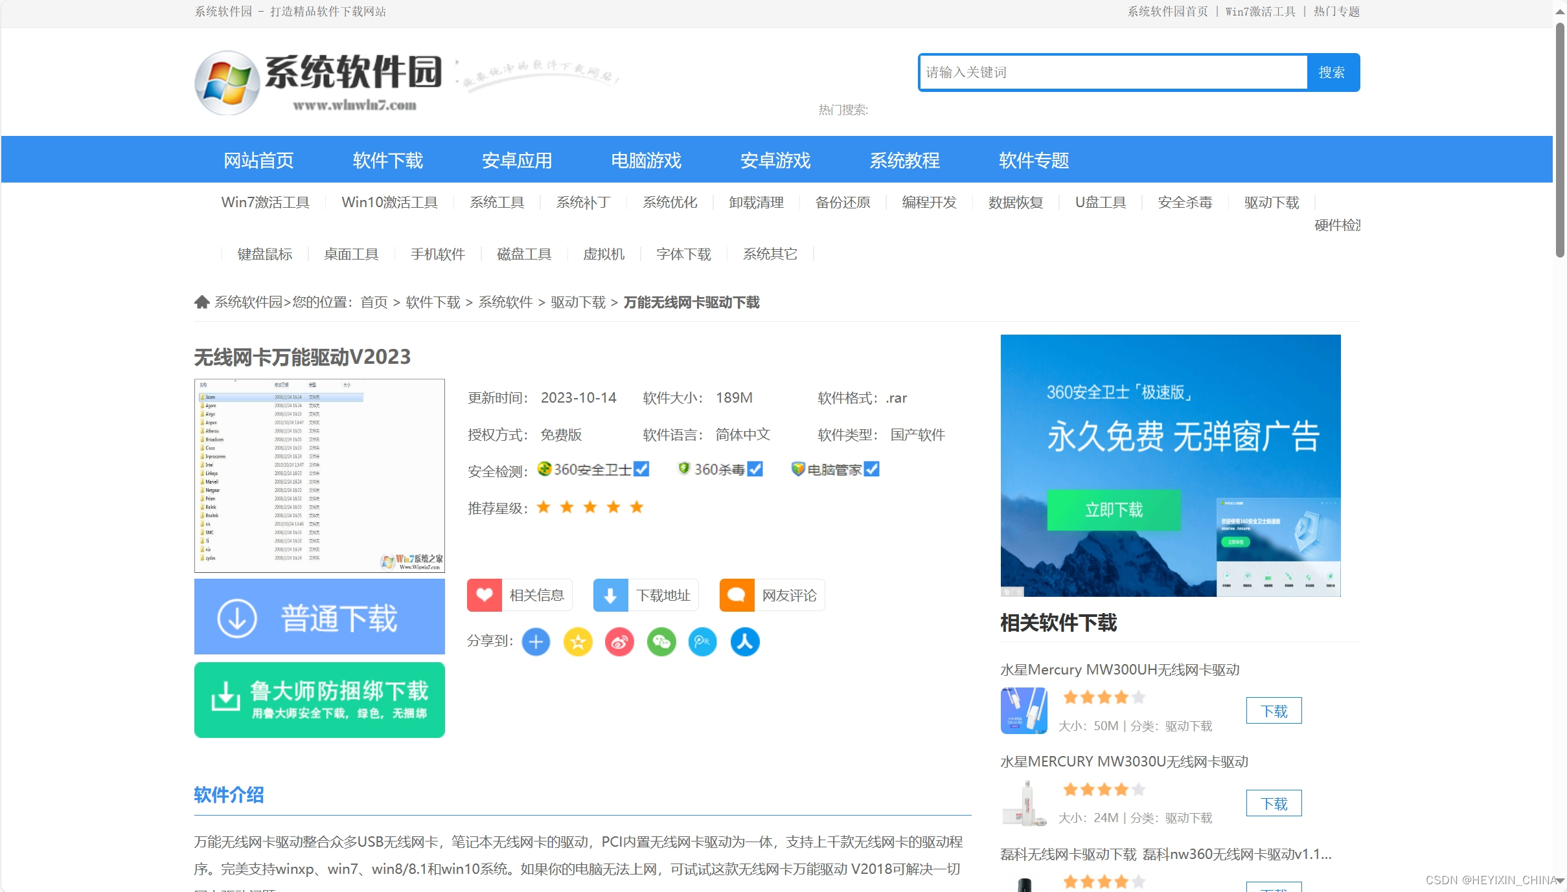The height and width of the screenshot is (892, 1567).
Task: Click the 360杀毒 checkmark box
Action: [755, 469]
